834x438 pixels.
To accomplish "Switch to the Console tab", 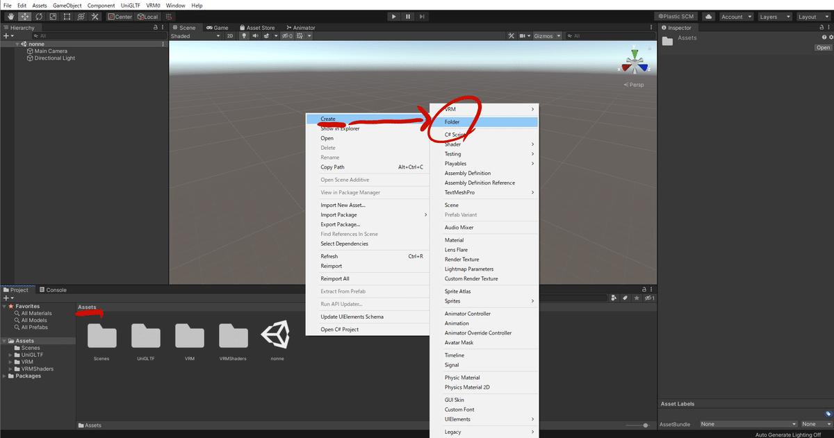I will click(x=53, y=290).
